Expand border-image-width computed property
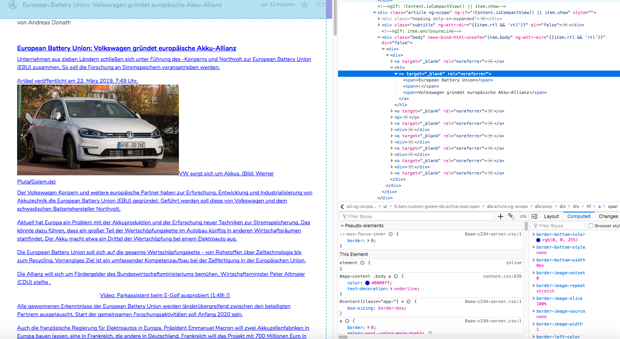Image resolution: width=620 pixels, height=339 pixels. 534,324
